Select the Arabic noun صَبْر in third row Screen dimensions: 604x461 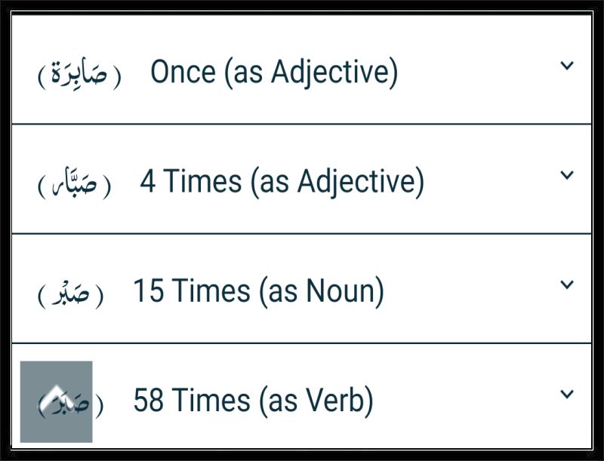click(x=70, y=294)
